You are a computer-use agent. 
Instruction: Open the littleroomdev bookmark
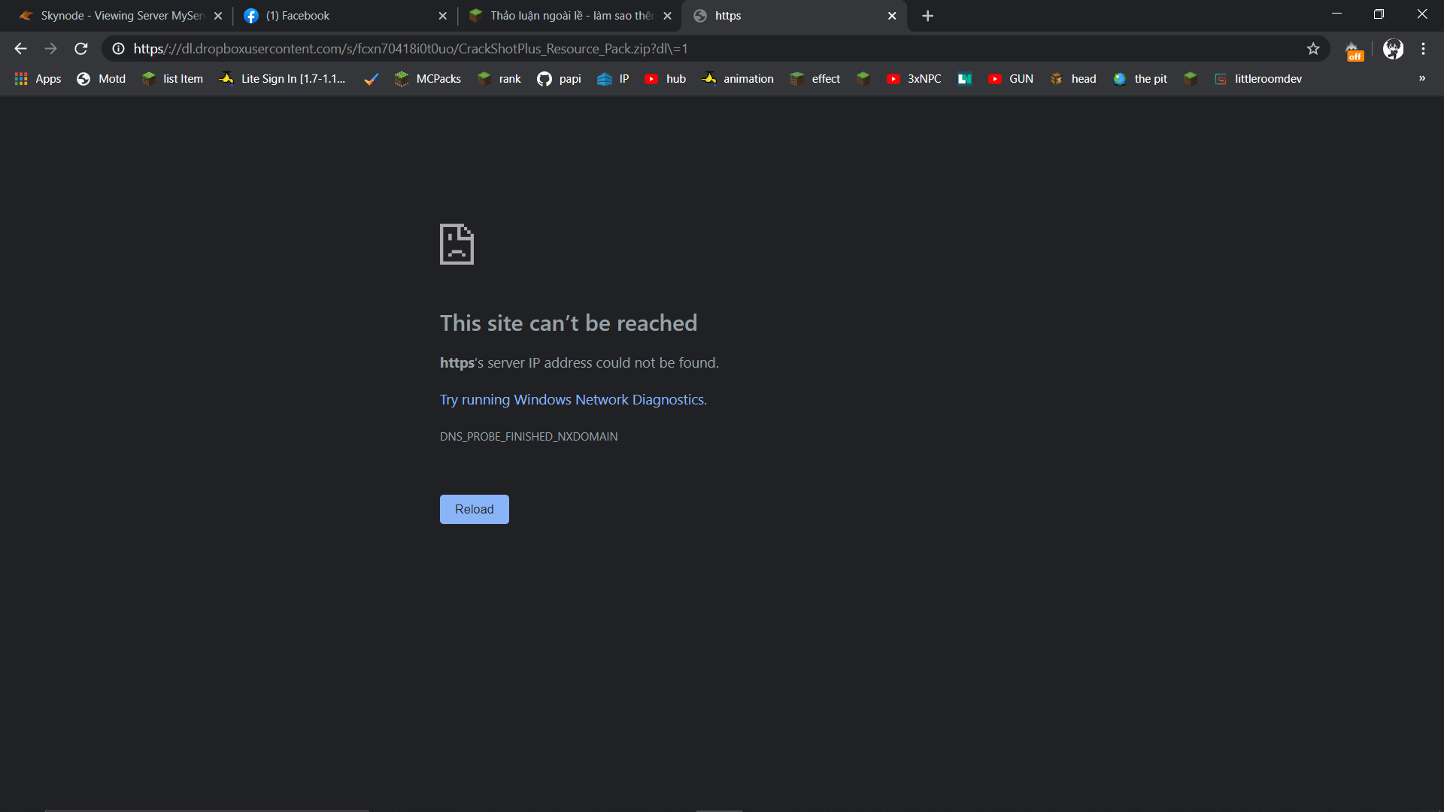coord(1258,79)
